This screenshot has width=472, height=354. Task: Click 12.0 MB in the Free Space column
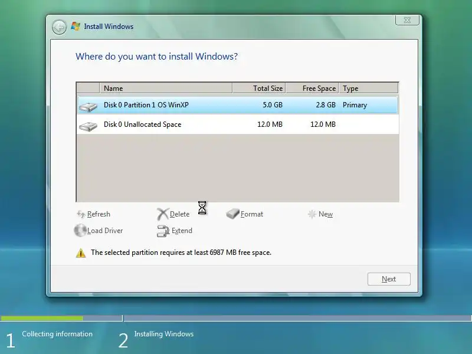coord(323,124)
